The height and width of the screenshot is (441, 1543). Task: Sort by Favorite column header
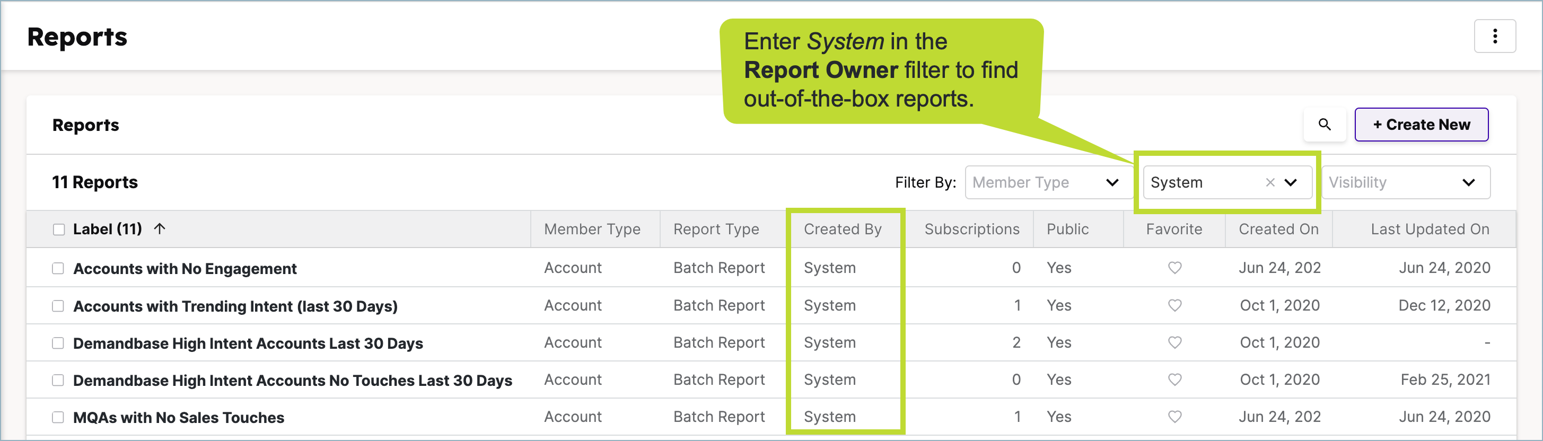pyautogui.click(x=1174, y=229)
